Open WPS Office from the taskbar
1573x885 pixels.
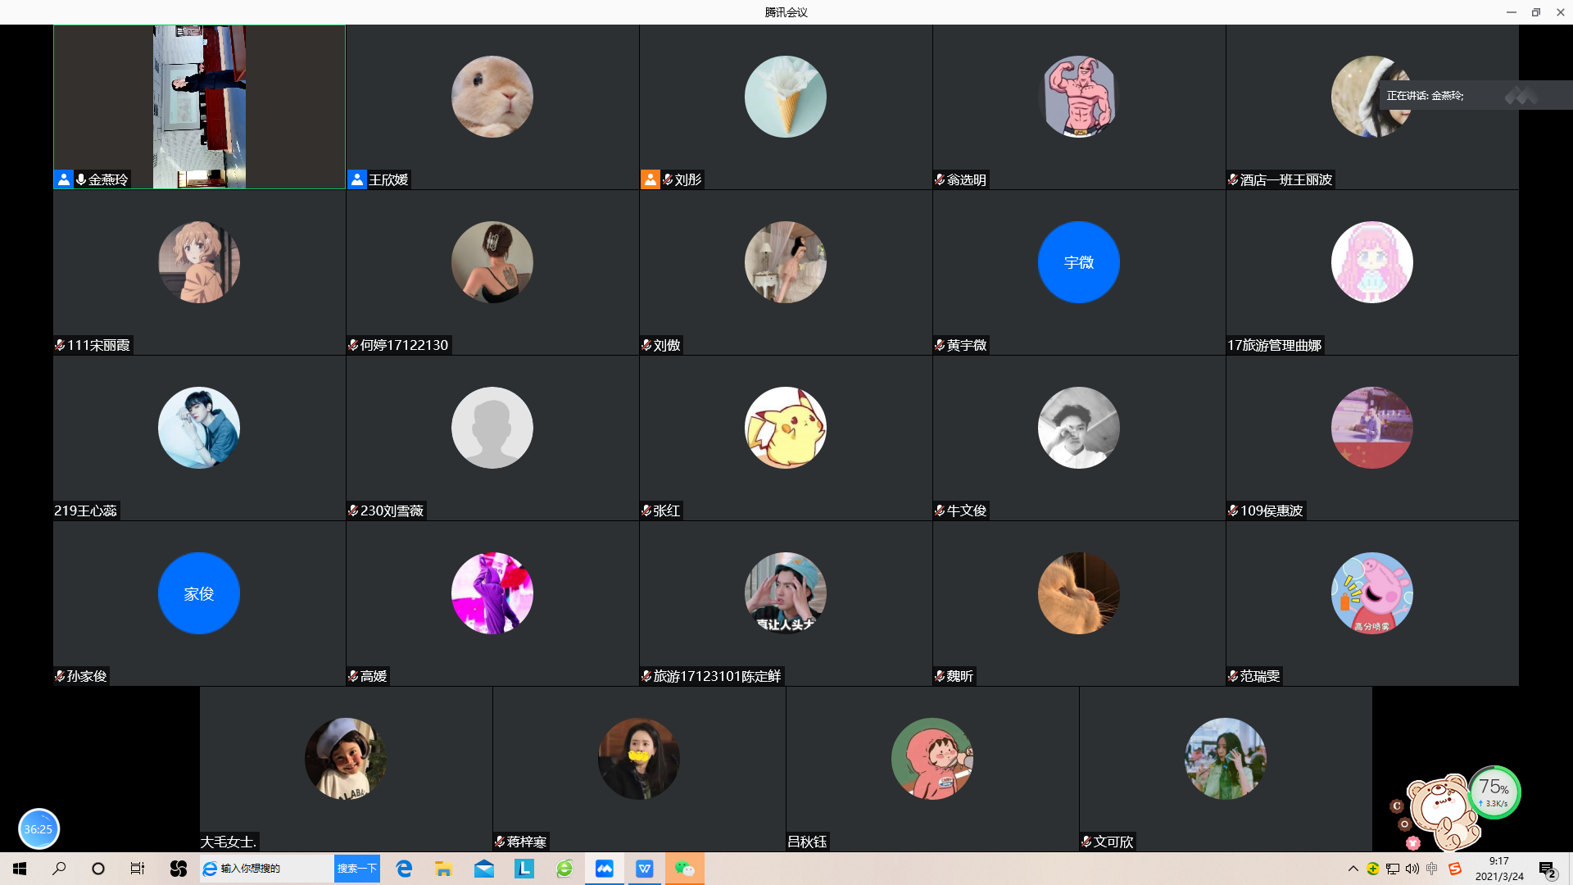click(645, 869)
